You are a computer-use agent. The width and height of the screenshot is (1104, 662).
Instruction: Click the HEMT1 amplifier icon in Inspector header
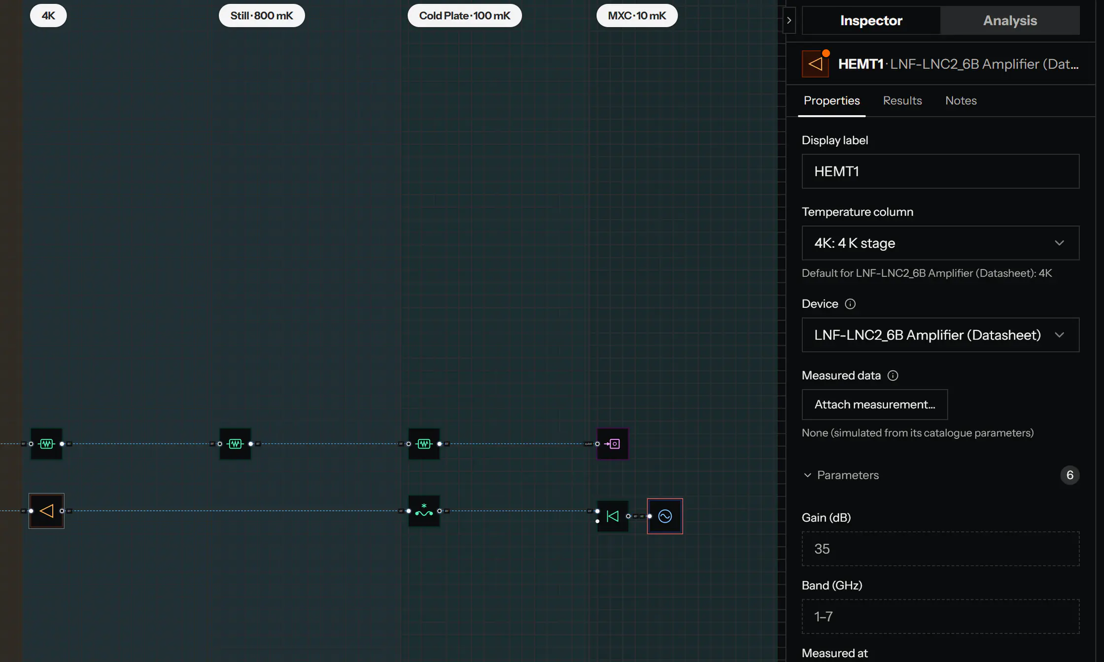coord(815,64)
